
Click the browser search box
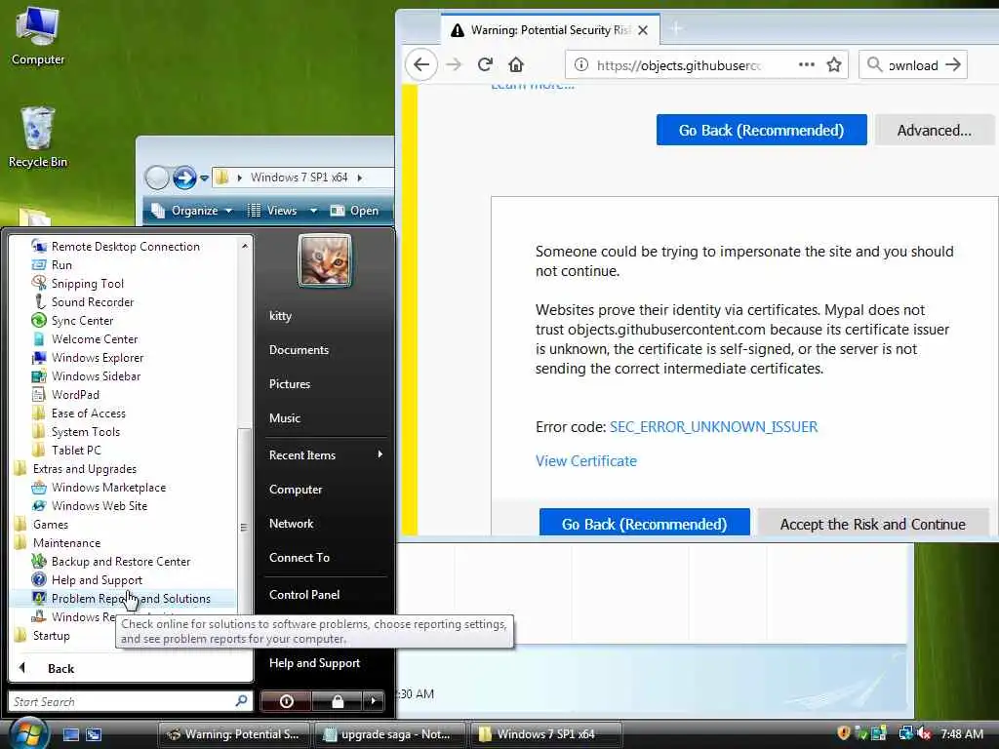(x=912, y=64)
